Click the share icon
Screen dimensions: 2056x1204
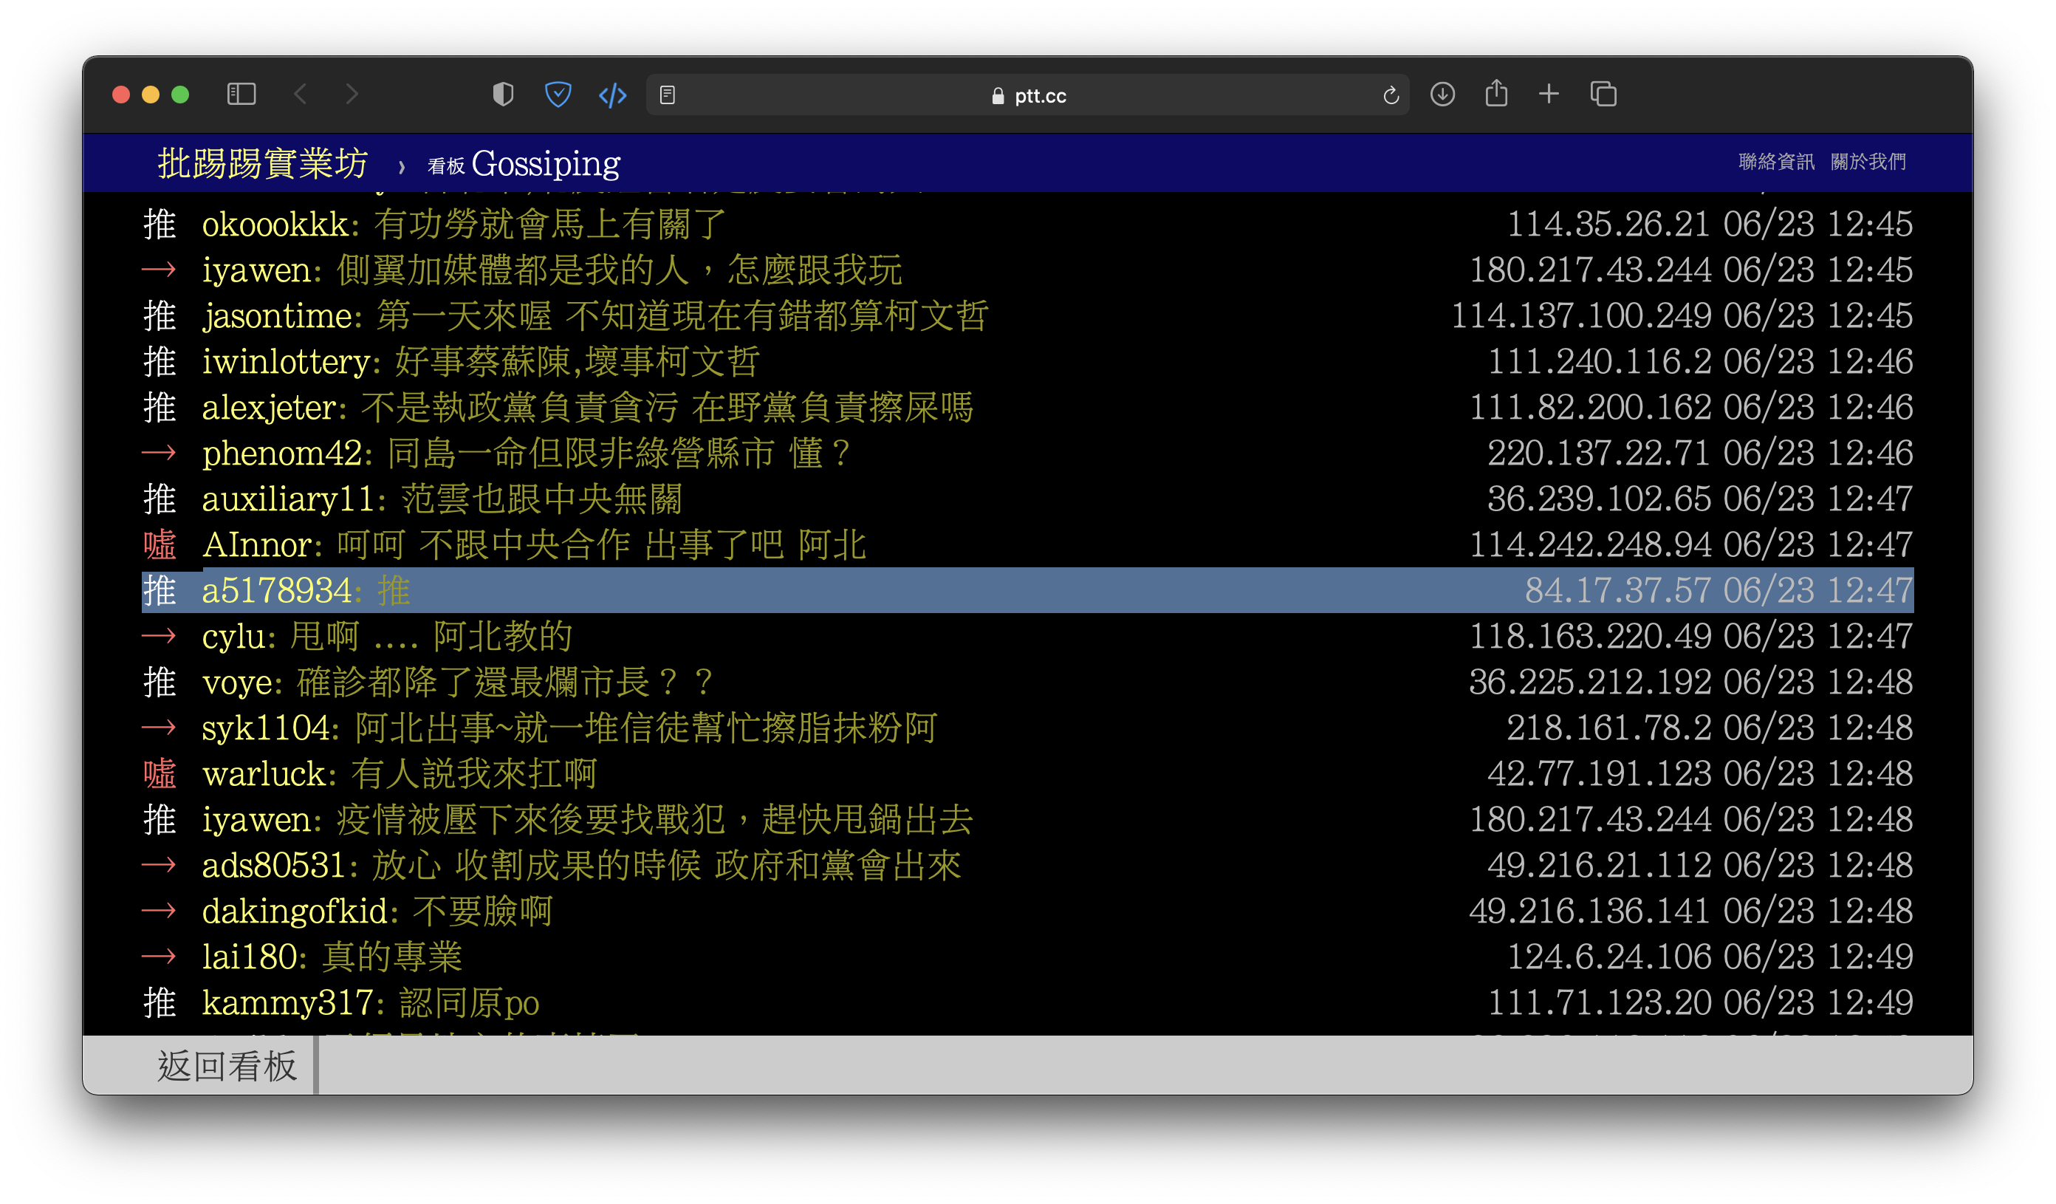tap(1496, 94)
